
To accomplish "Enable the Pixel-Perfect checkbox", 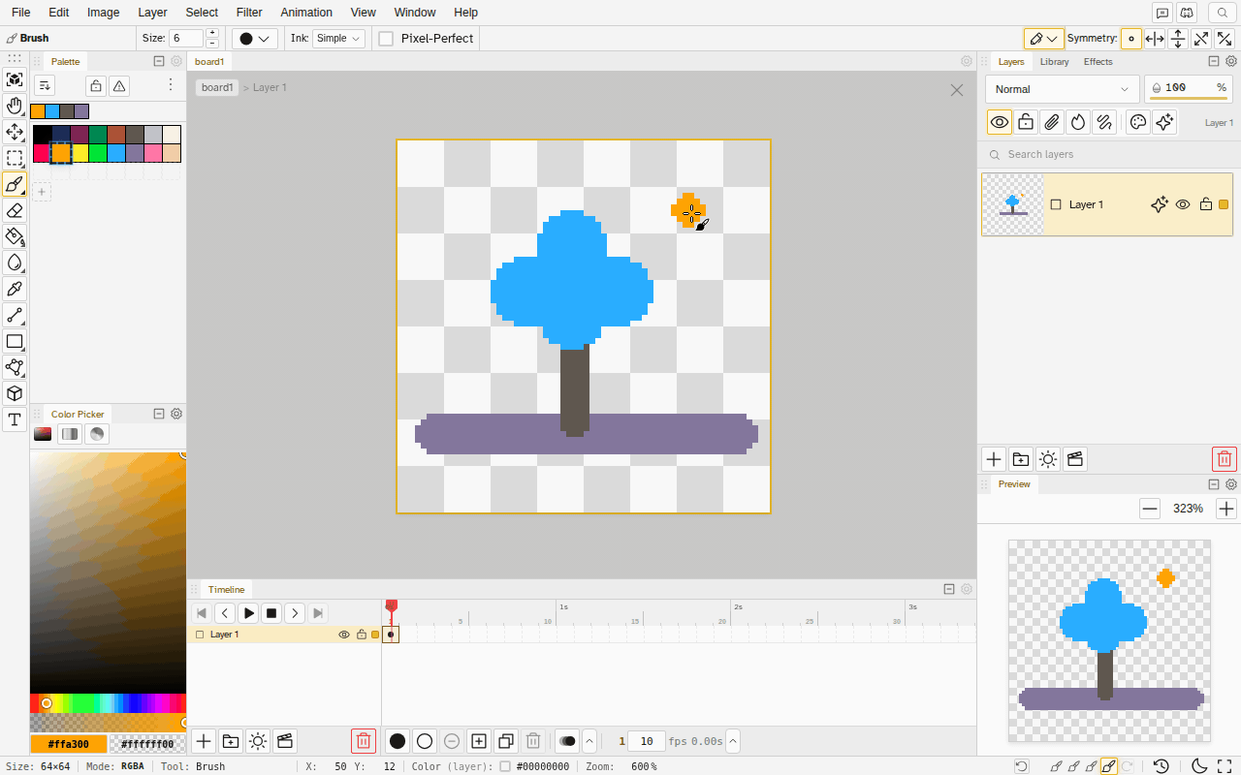I will coord(386,39).
